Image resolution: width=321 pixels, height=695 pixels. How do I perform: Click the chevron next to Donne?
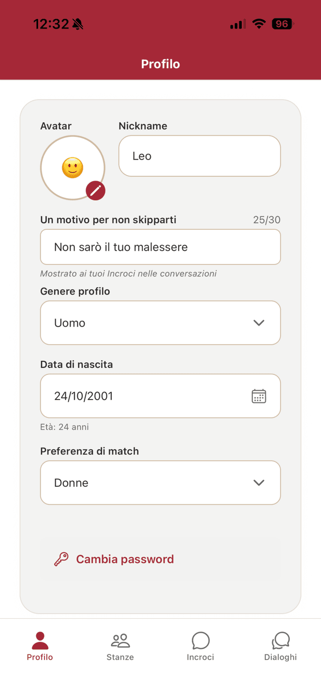pyautogui.click(x=259, y=483)
